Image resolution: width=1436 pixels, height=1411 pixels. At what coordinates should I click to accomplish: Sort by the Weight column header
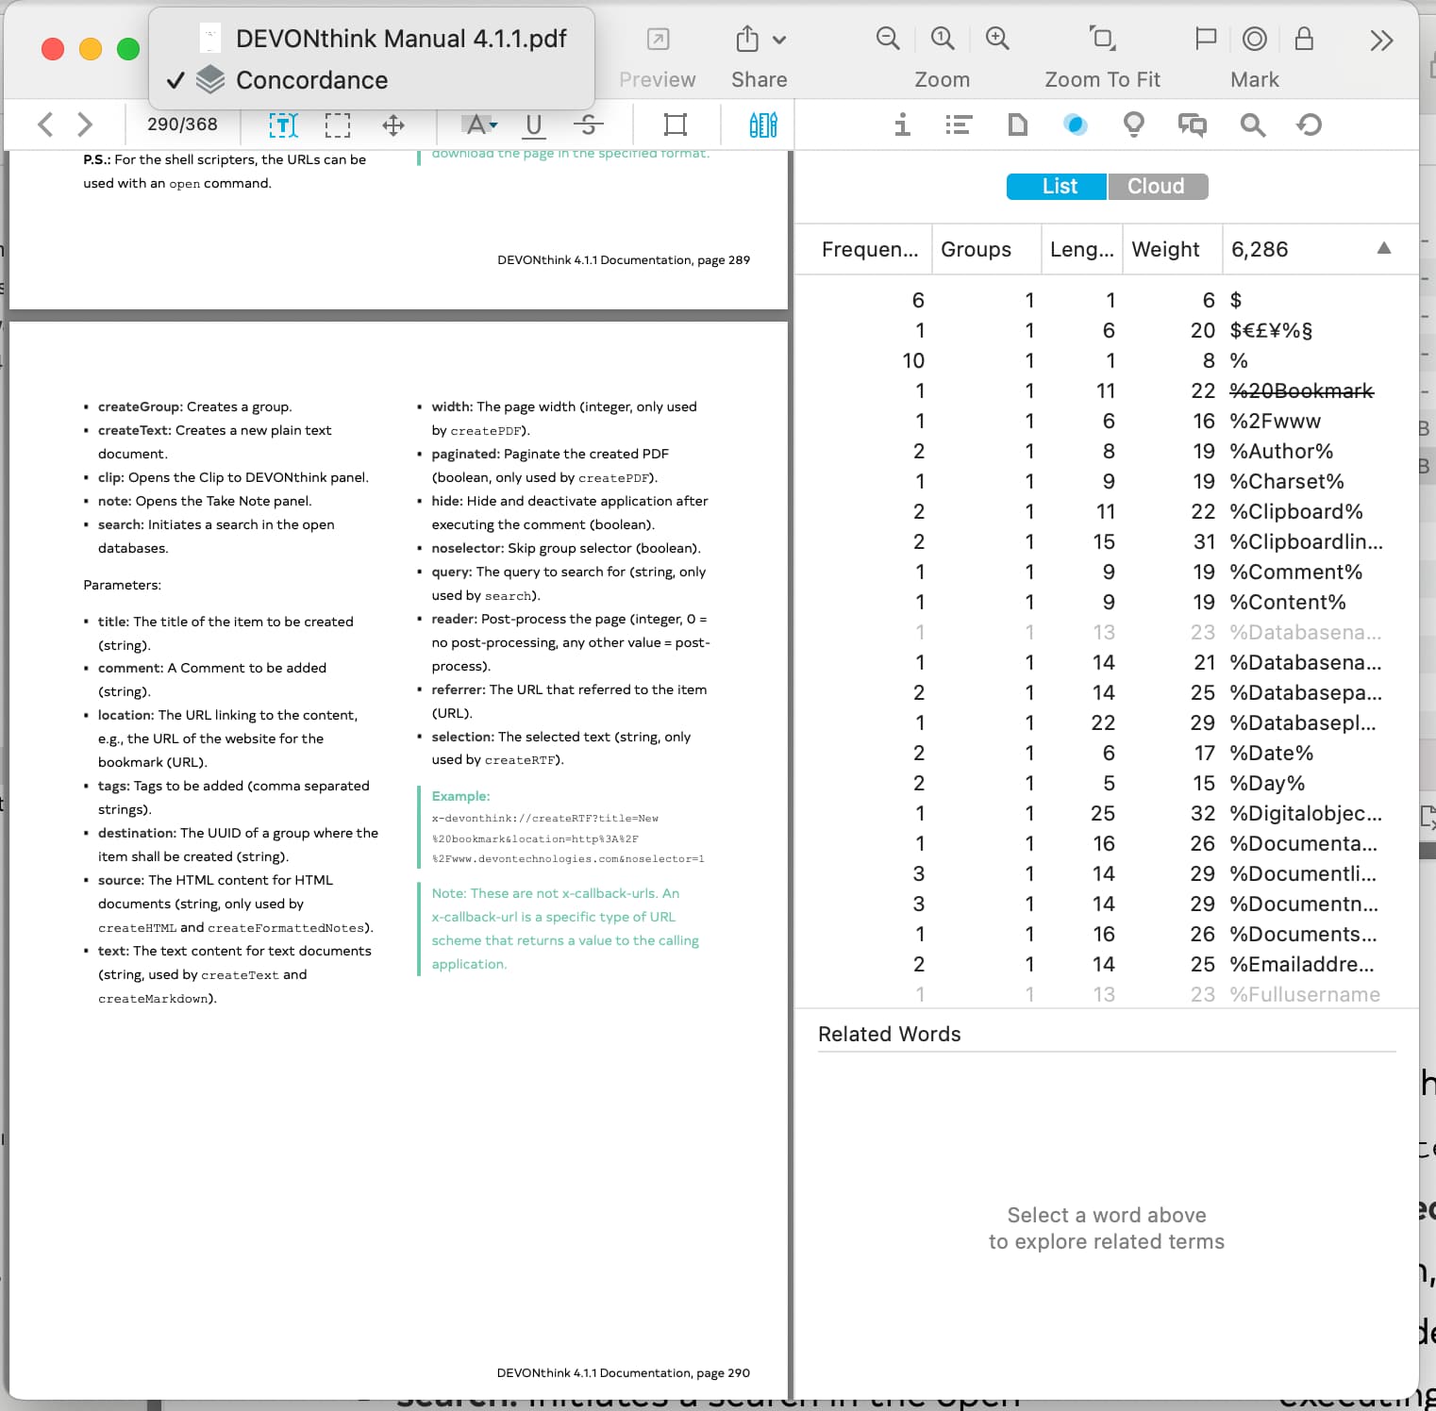[1166, 249]
